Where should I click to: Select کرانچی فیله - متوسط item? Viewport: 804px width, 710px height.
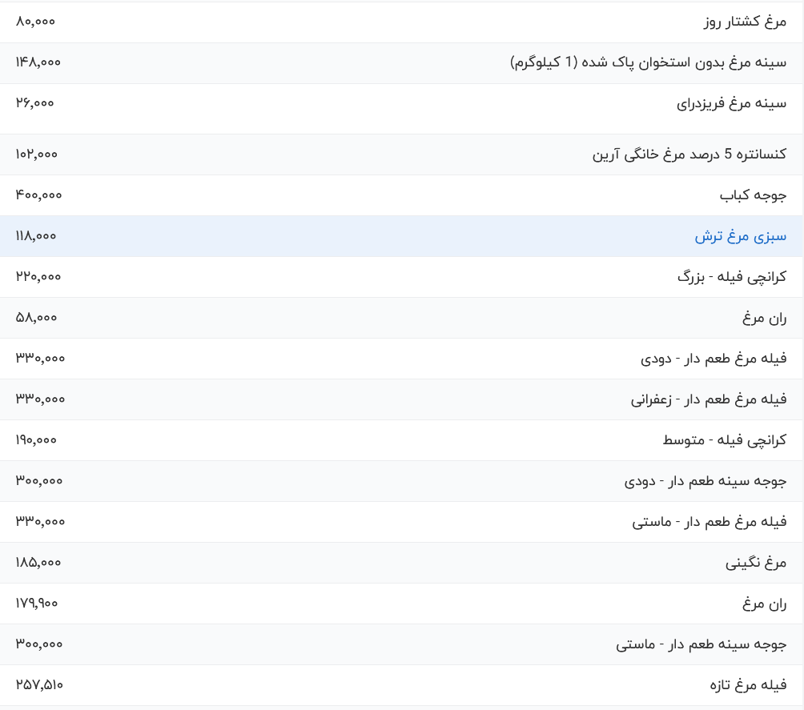click(724, 440)
